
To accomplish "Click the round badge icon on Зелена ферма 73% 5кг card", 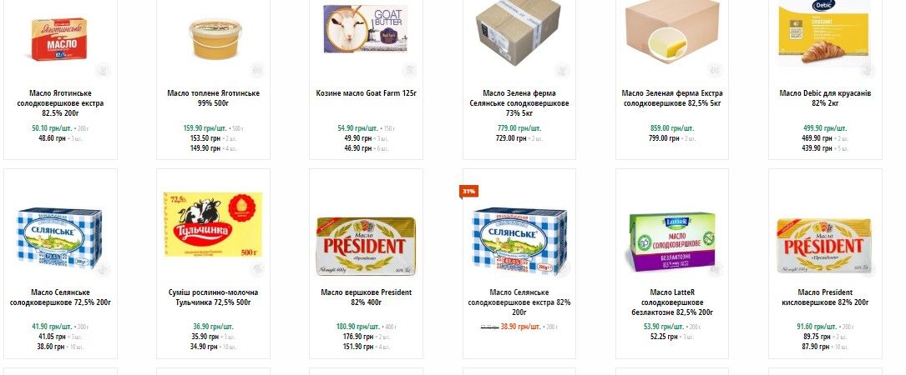I will 562,70.
